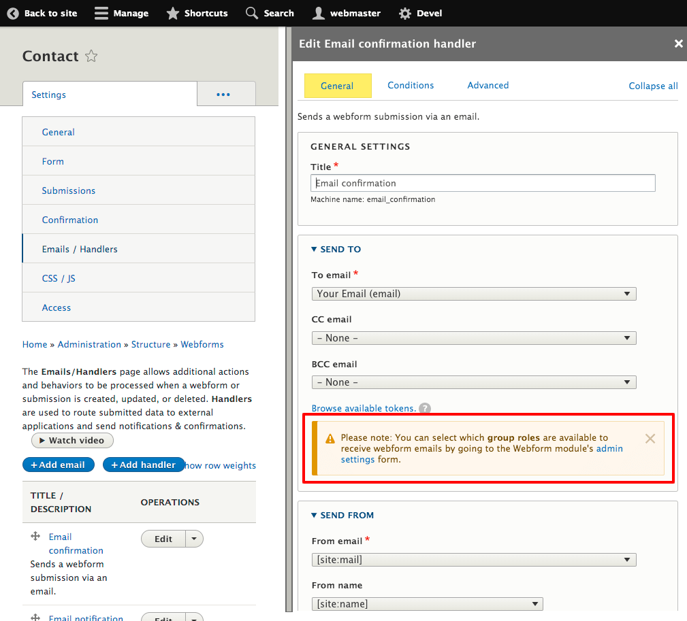Switch to the Advanced tab
687x621 pixels.
pos(488,85)
